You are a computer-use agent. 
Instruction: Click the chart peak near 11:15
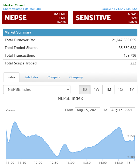pyautogui.click(x=14, y=122)
